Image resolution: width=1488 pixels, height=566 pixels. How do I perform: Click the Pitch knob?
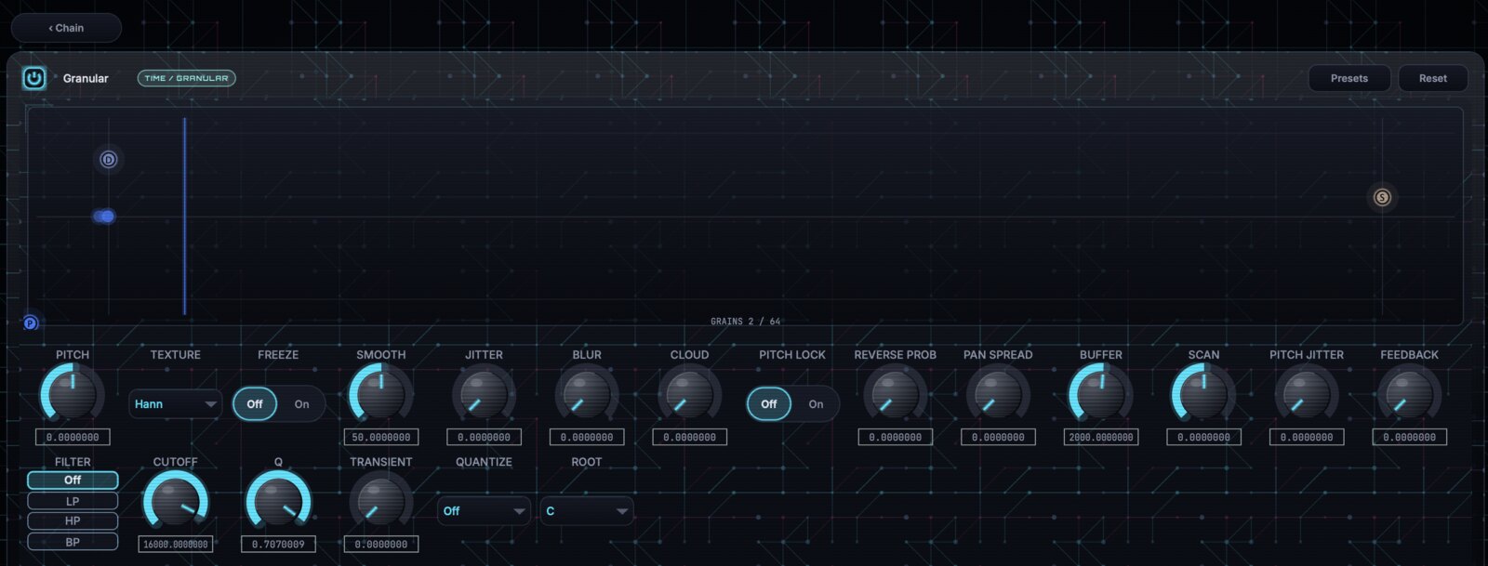(73, 395)
